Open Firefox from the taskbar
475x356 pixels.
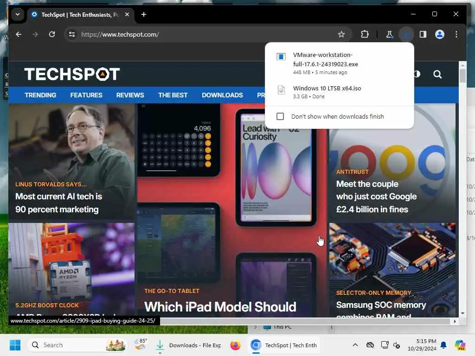click(235, 345)
